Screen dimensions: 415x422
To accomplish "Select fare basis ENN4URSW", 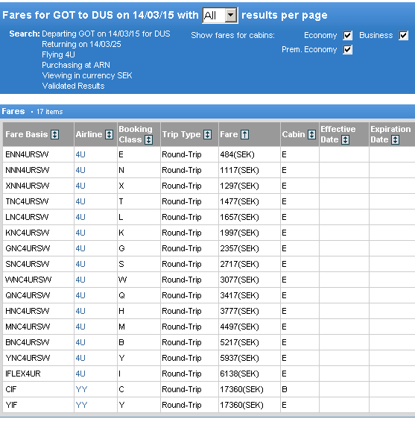I will tap(27, 154).
